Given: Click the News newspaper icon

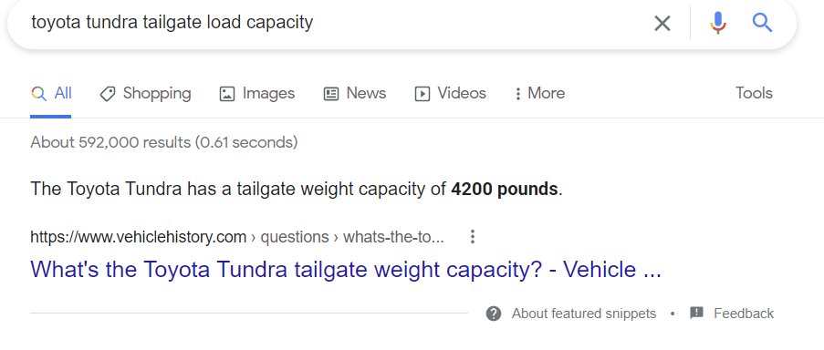Looking at the screenshot, I should (330, 94).
